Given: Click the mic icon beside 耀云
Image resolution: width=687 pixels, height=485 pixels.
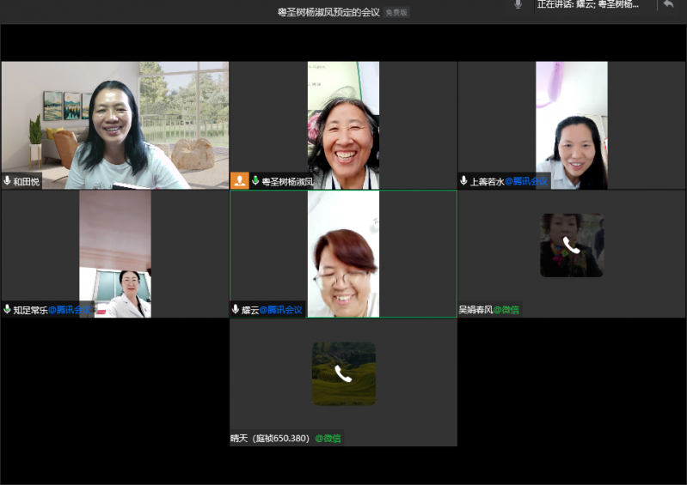Looking at the screenshot, I should [x=236, y=309].
